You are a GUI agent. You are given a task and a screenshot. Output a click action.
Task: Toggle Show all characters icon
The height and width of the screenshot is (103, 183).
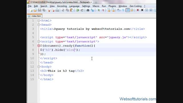[x=123, y=10]
